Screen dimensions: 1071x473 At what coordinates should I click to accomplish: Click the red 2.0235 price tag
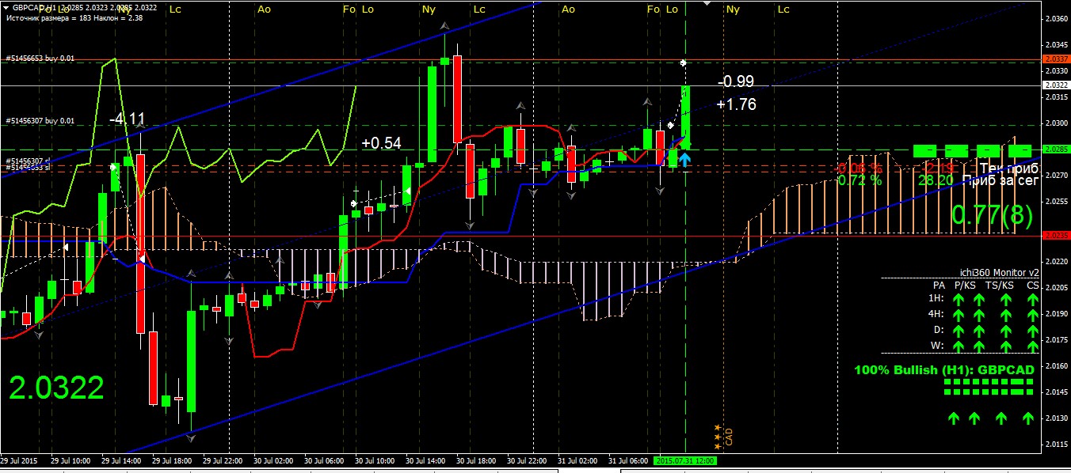coord(1055,236)
